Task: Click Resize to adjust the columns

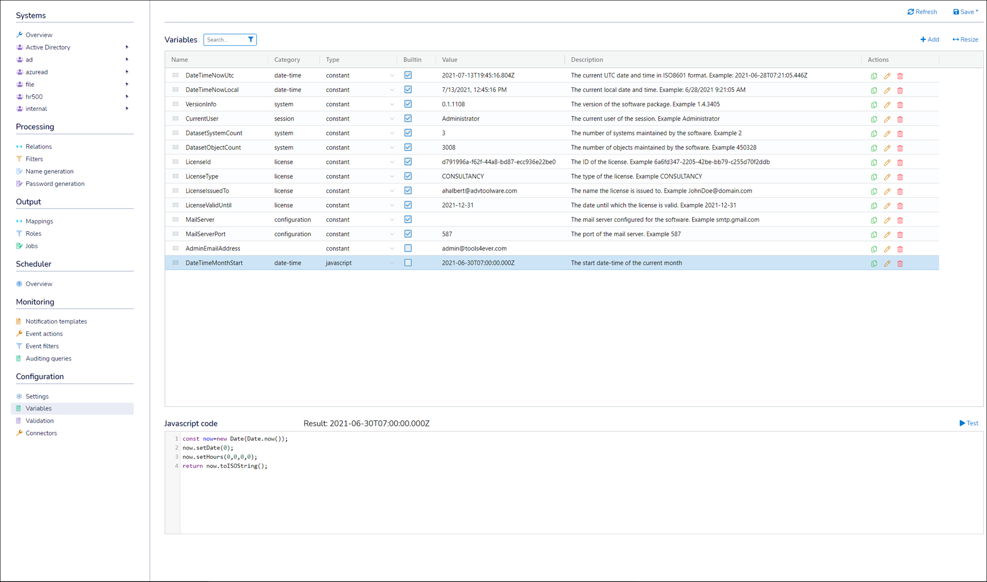Action: [x=965, y=40]
